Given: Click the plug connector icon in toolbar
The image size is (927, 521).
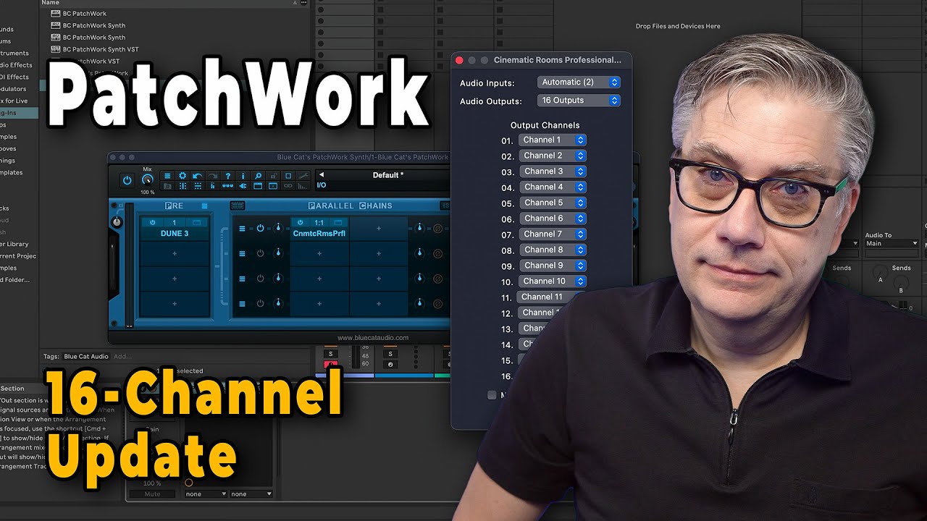Looking at the screenshot, I should tap(243, 186).
